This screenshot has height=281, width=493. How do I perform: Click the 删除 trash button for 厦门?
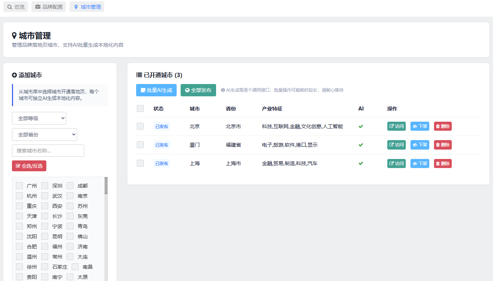point(443,145)
